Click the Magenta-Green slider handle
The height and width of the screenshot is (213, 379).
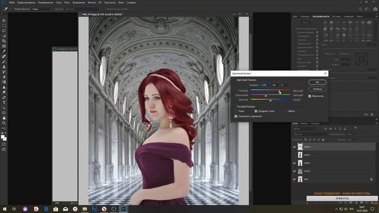[x=266, y=95]
